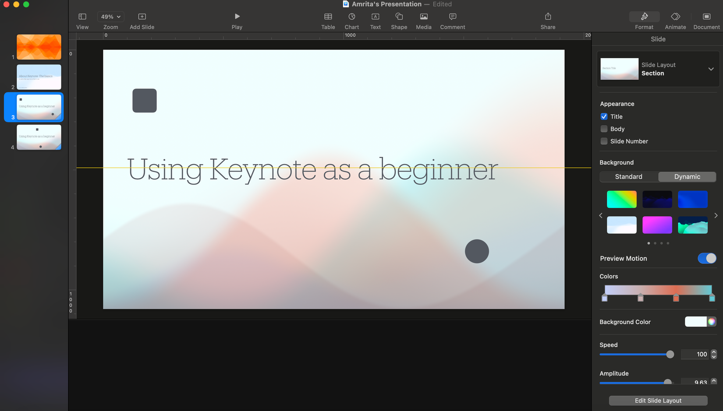Select slide 2 in the navigator
Image resolution: width=723 pixels, height=411 pixels.
pos(39,77)
